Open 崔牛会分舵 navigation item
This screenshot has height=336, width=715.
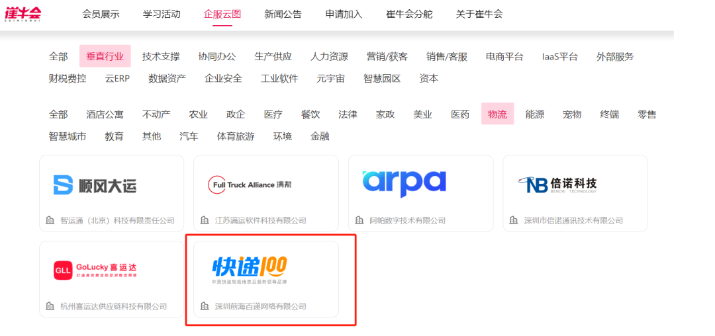(409, 14)
